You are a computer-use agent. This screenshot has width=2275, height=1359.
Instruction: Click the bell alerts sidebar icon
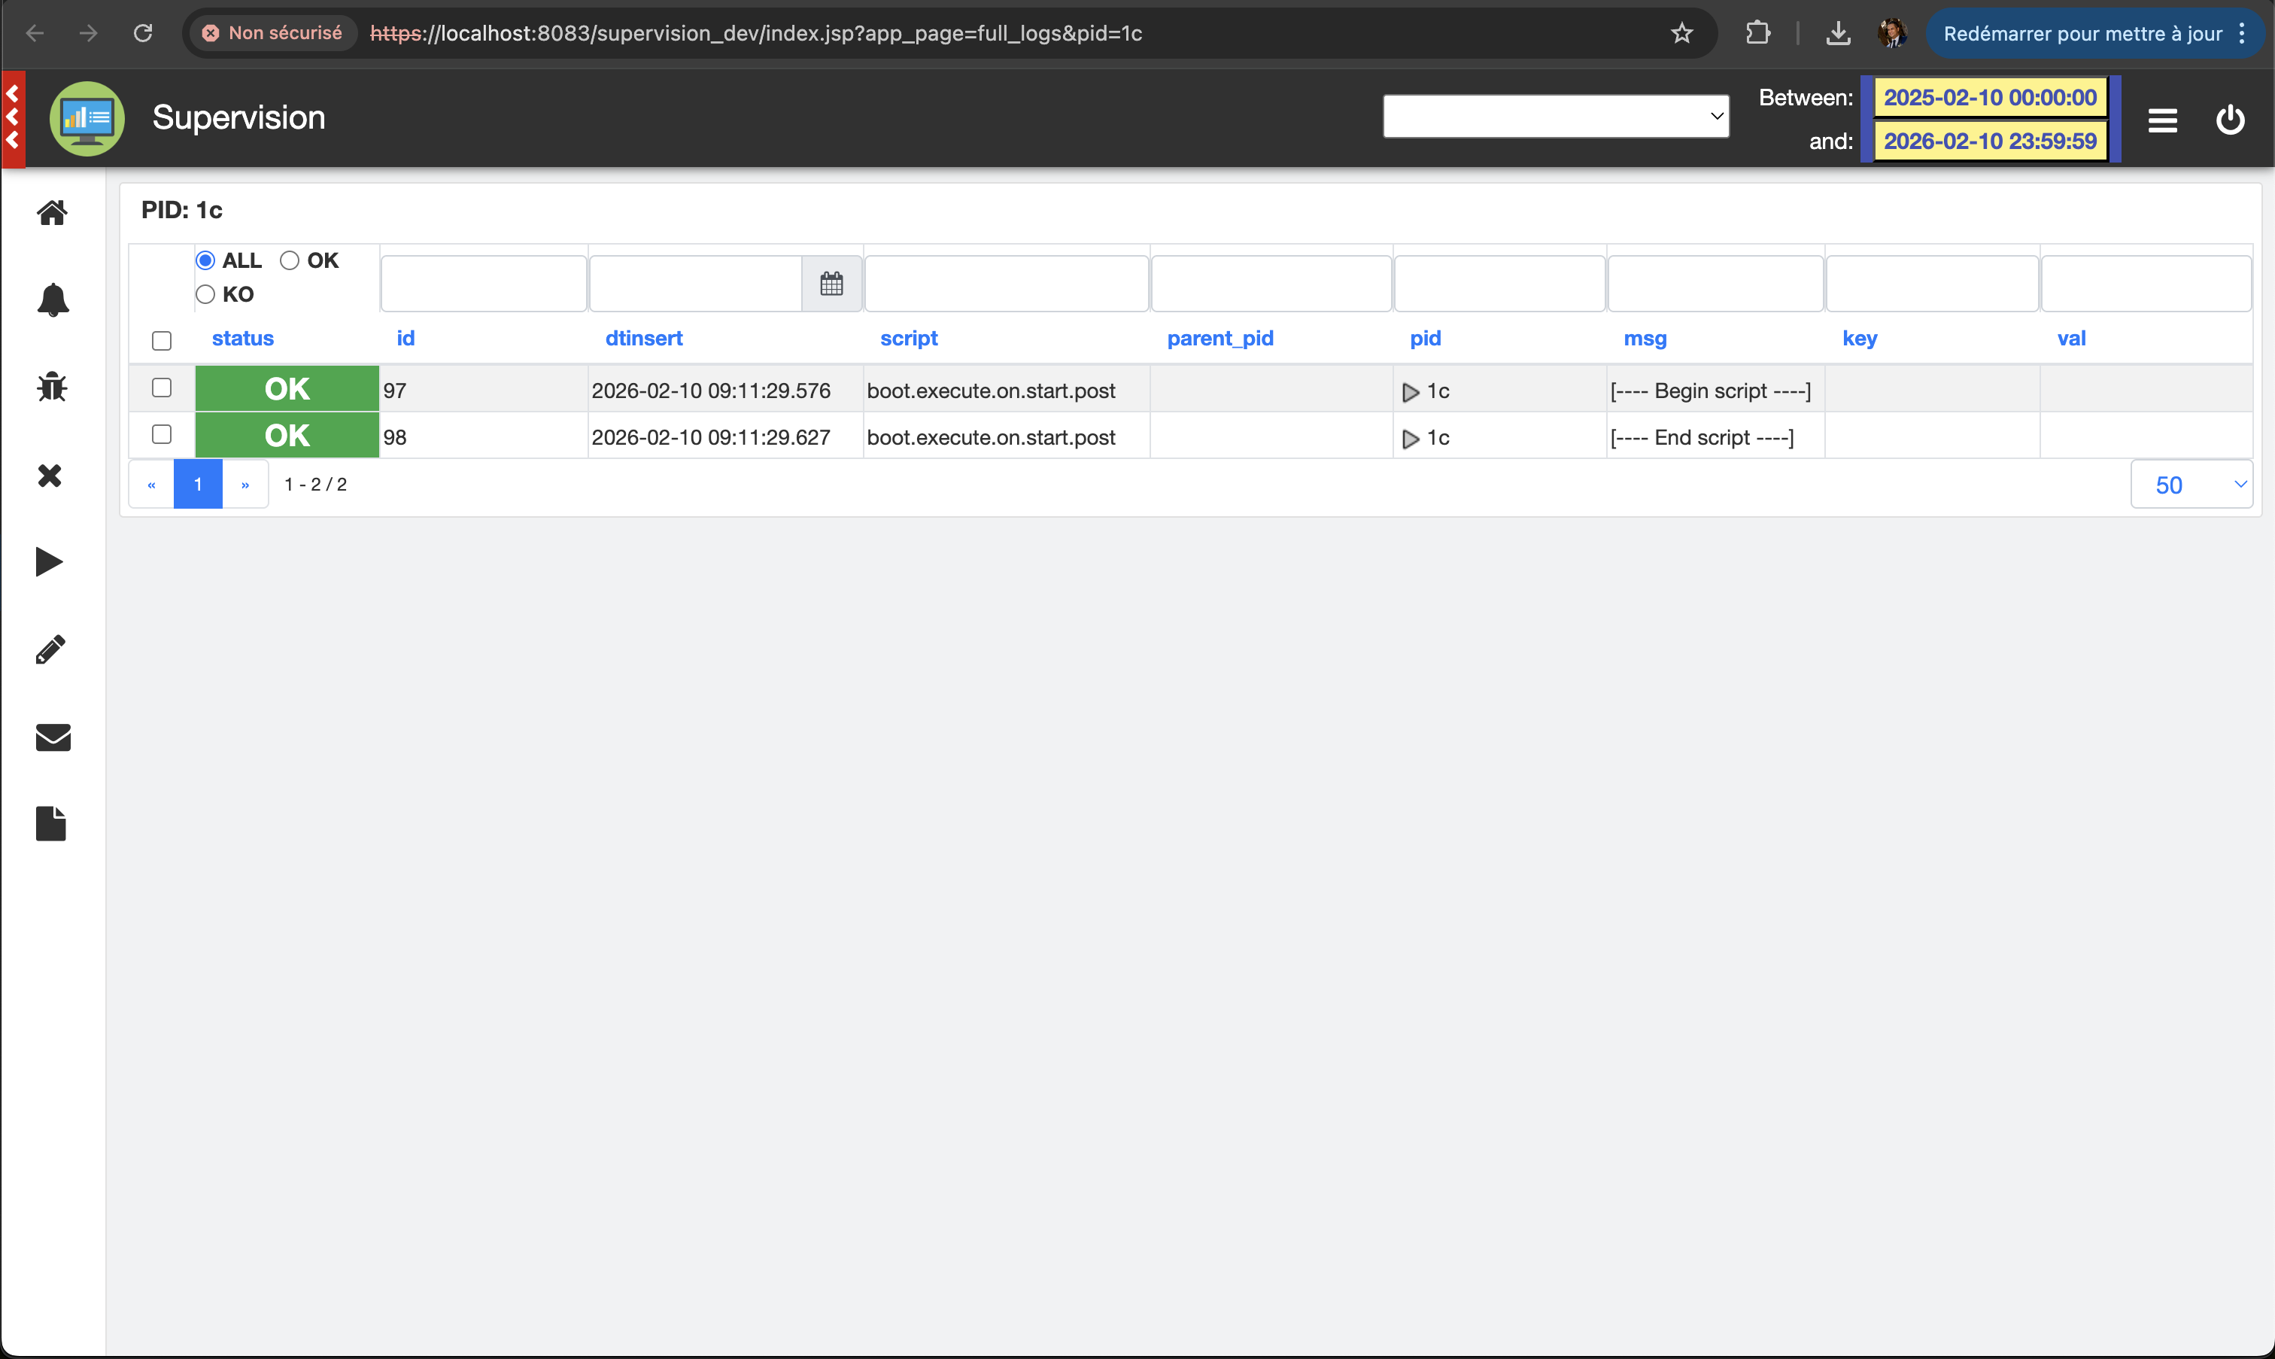pyautogui.click(x=52, y=299)
